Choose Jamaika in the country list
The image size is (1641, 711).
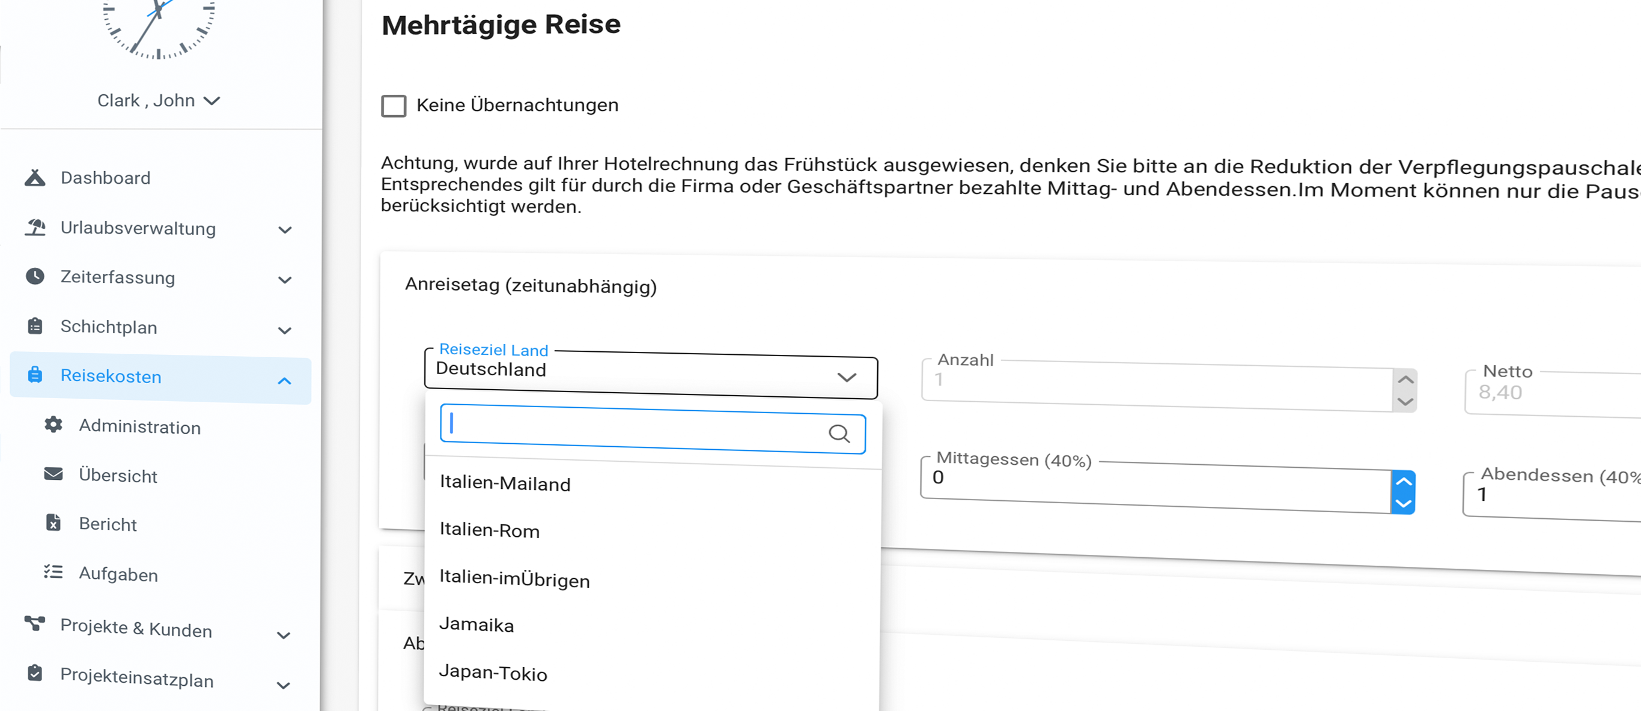476,625
